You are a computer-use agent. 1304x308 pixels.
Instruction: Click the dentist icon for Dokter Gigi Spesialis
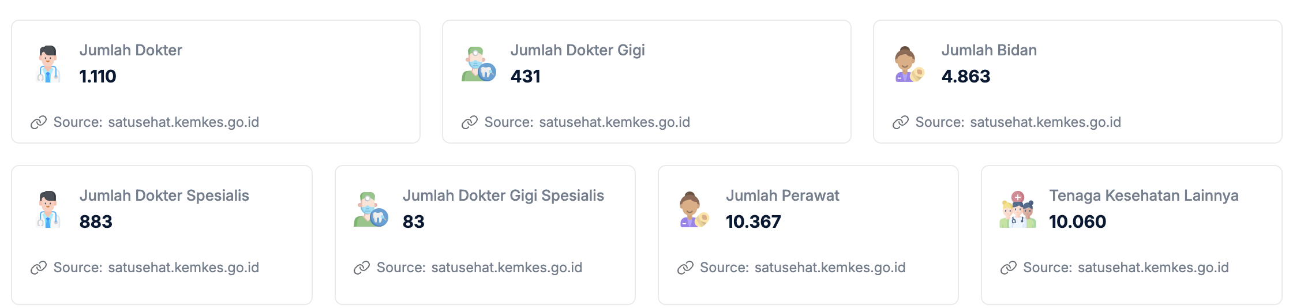371,209
